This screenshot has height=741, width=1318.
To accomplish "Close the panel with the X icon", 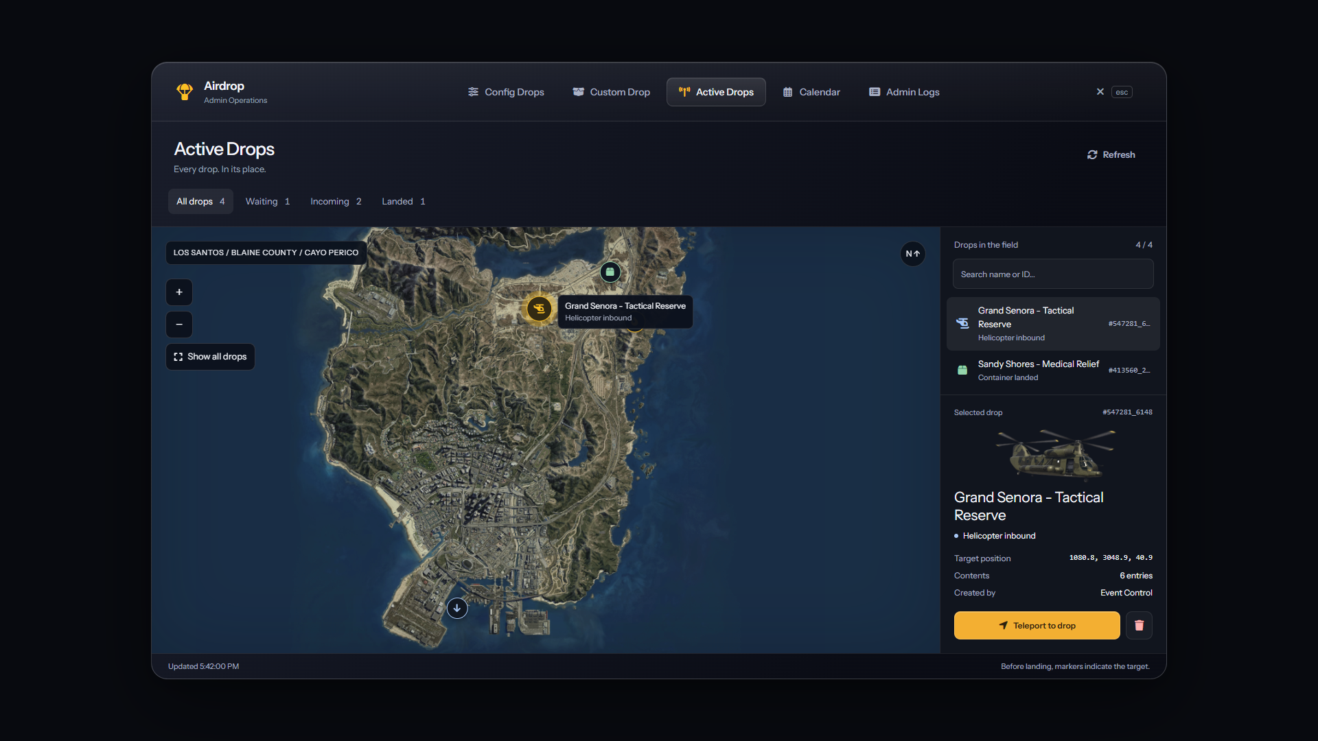I will point(1100,92).
